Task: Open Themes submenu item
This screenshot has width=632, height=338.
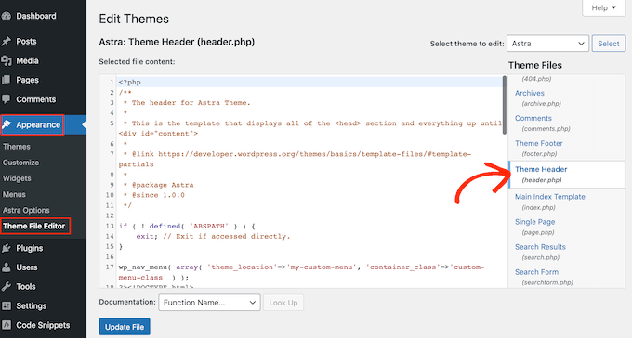Action: point(17,147)
